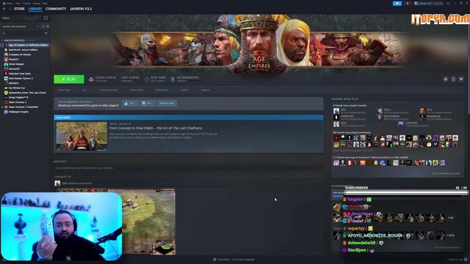Open OFA's shared screenshot thumbnail

[x=116, y=222]
